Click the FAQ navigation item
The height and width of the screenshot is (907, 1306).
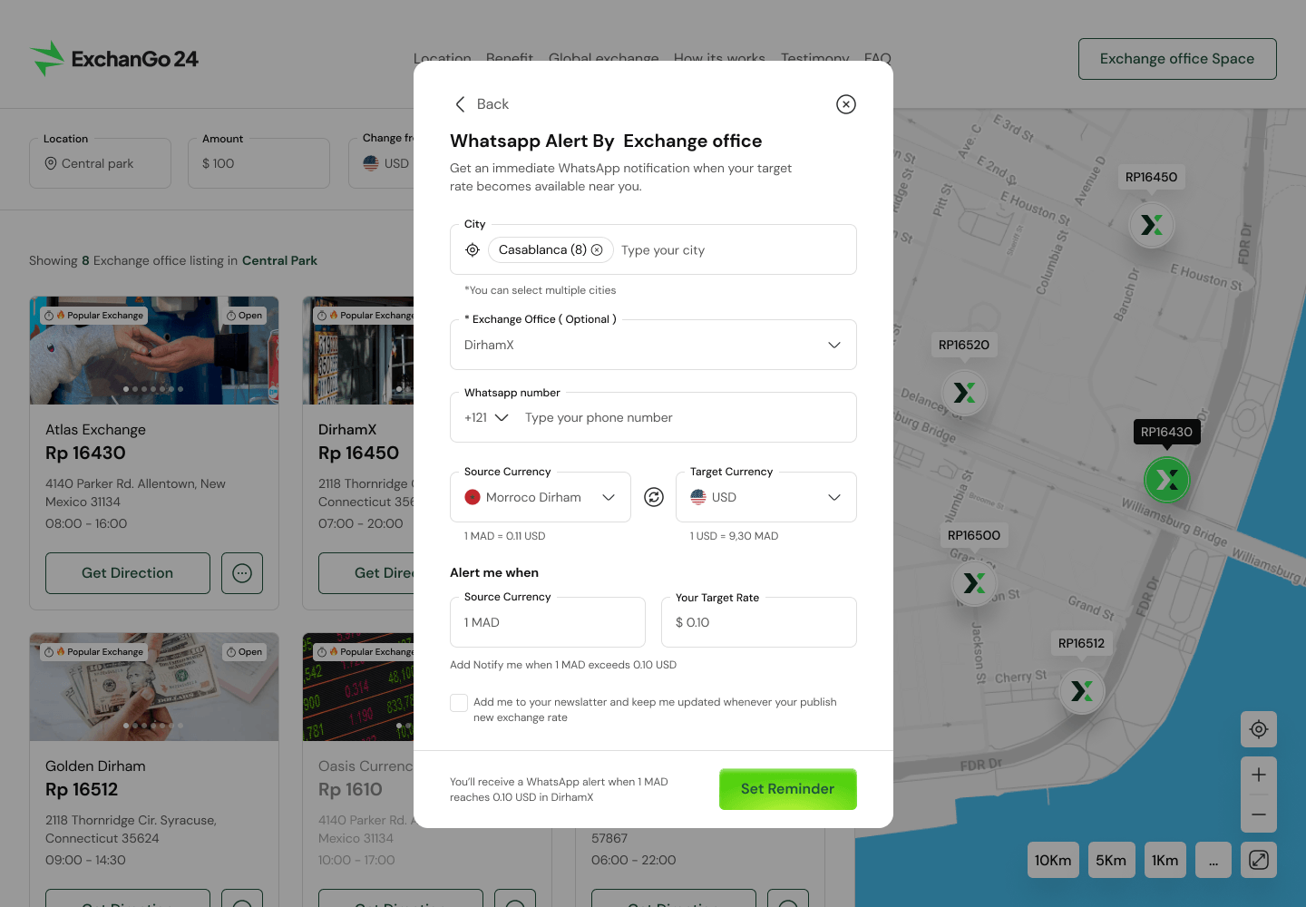(877, 58)
